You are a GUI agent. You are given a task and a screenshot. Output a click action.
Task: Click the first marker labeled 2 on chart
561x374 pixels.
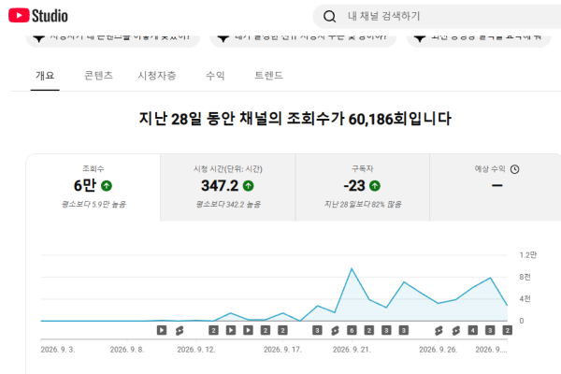(x=213, y=330)
